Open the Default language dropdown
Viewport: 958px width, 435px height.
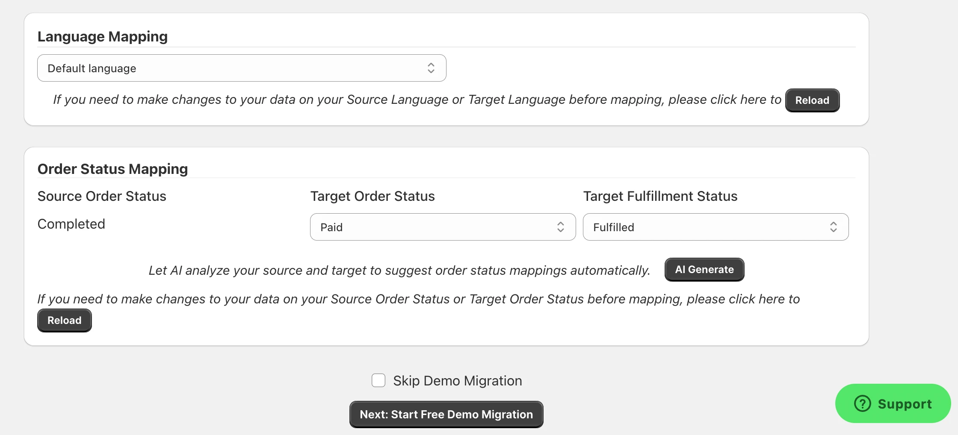(242, 68)
